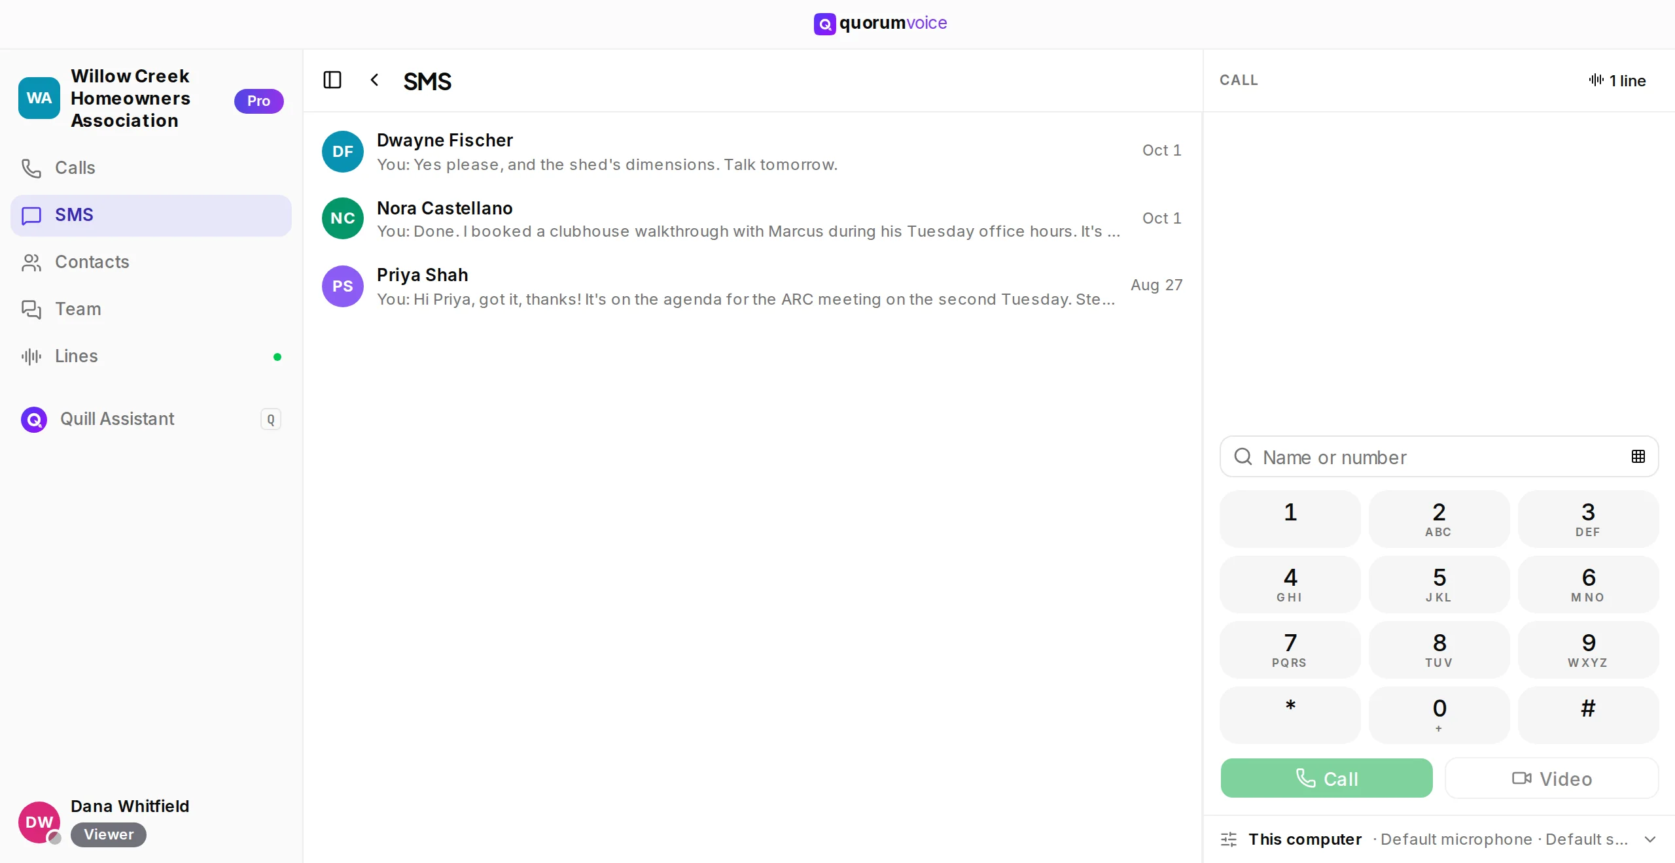Viewport: 1675px width, 863px height.
Task: Tap keypad 6 MNO
Action: click(x=1589, y=584)
